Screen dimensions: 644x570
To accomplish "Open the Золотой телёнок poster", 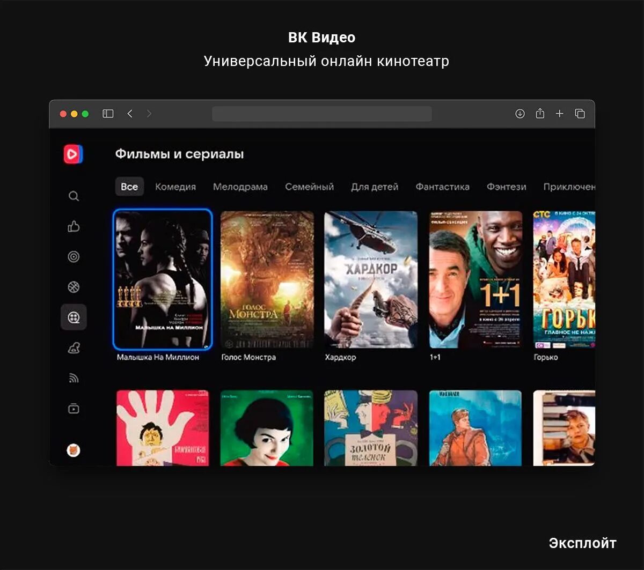I will [371, 428].
